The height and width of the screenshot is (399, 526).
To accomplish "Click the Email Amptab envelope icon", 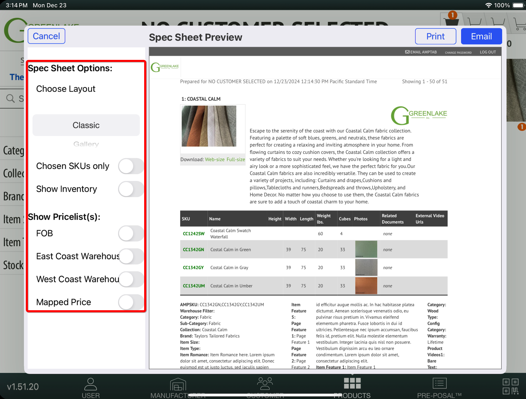I will 407,52.
